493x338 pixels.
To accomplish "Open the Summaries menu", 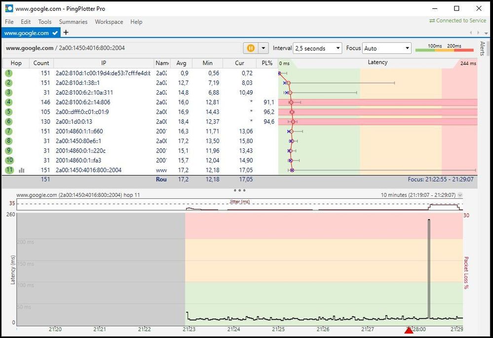I will click(73, 22).
